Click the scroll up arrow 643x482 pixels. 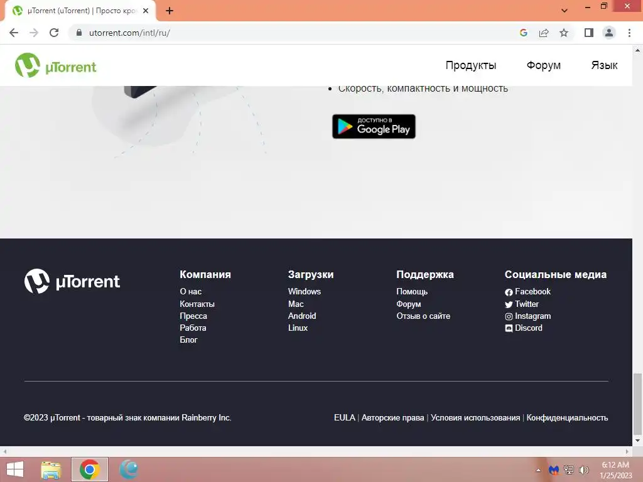[637, 50]
